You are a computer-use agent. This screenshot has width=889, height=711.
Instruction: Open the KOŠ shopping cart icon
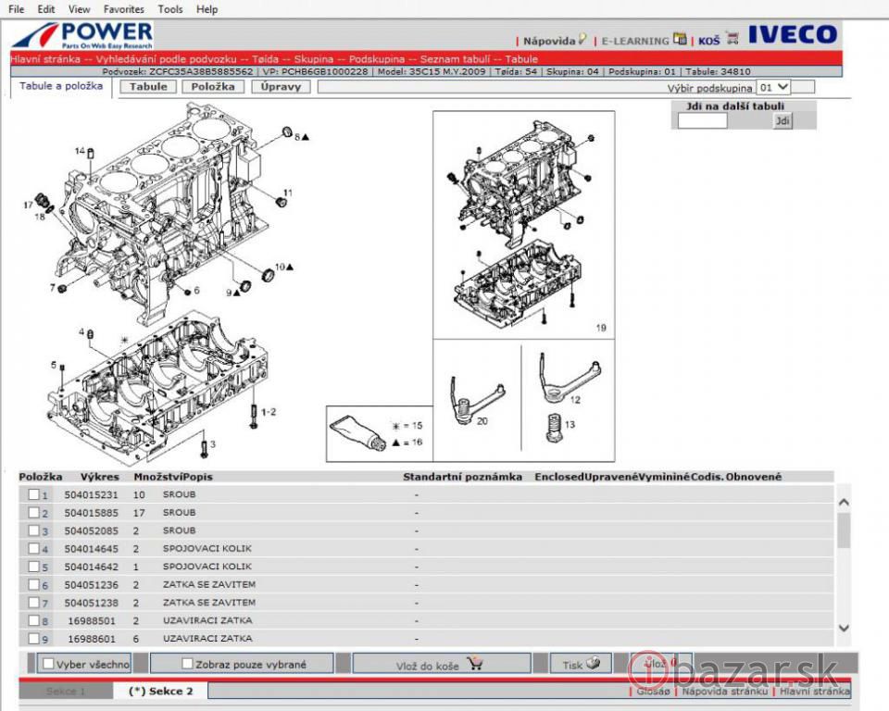[x=732, y=39]
